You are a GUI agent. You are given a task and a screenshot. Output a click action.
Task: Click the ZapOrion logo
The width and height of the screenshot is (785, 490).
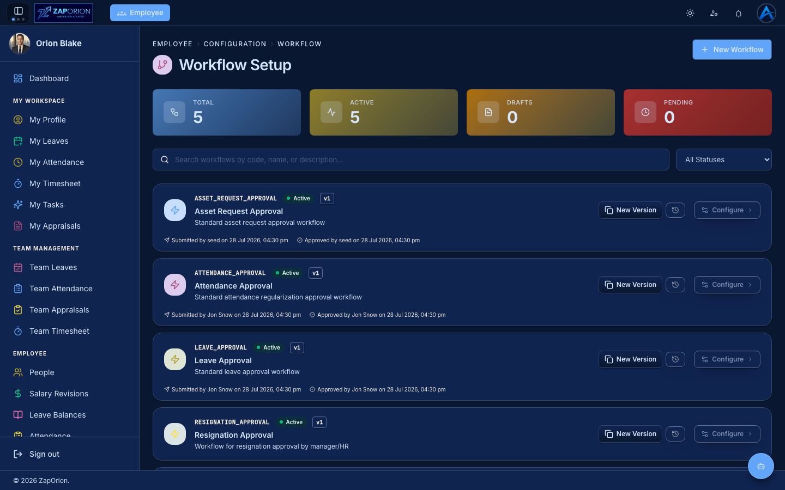tap(63, 13)
